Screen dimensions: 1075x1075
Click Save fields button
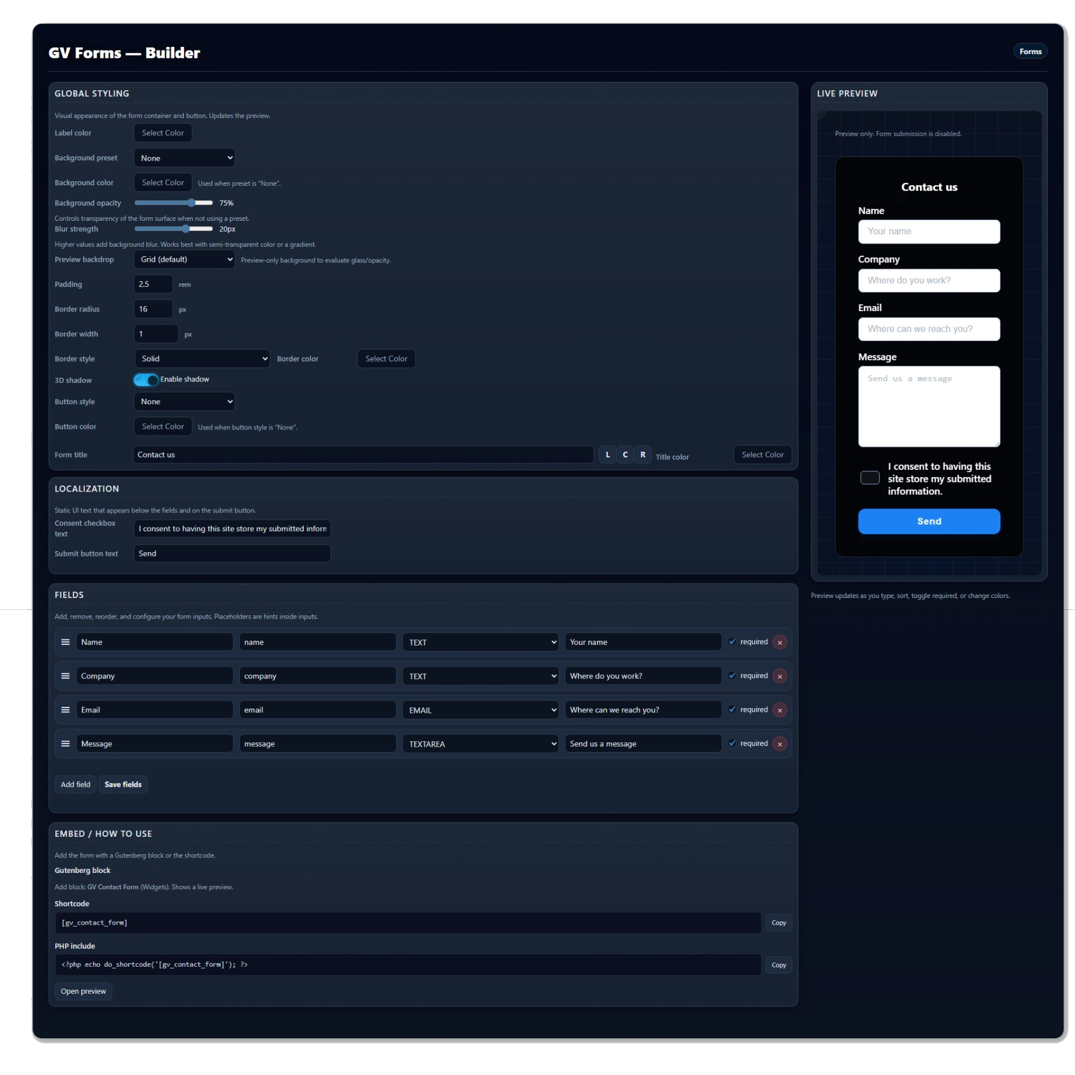click(123, 784)
